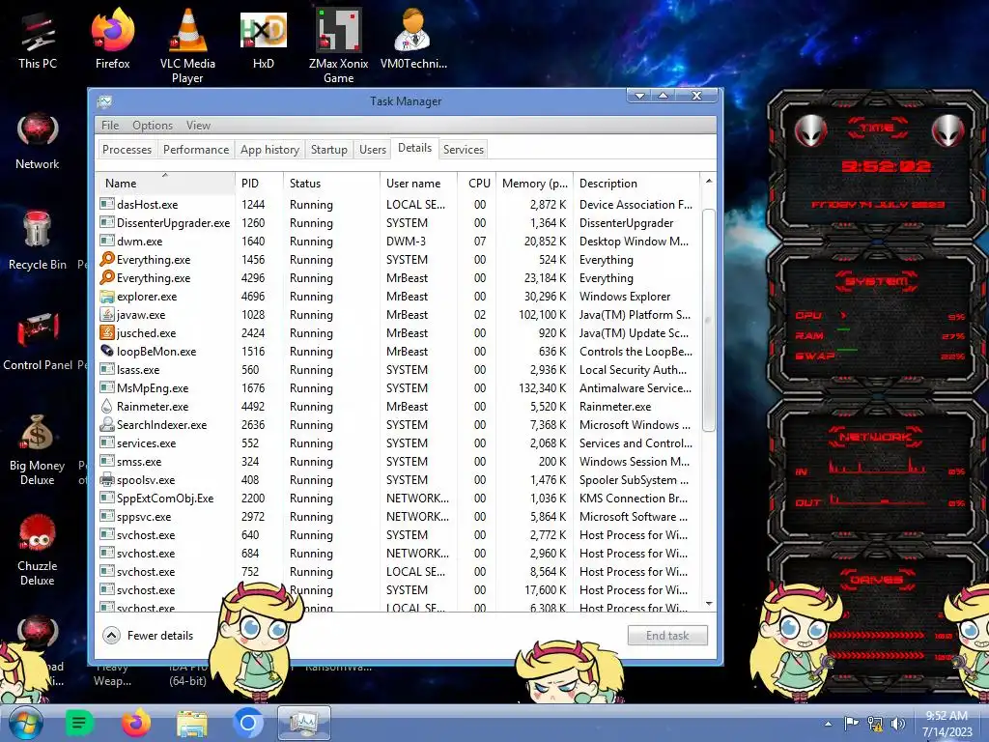
Task: Select the explorer.exe folder icon
Action: pyautogui.click(x=107, y=296)
